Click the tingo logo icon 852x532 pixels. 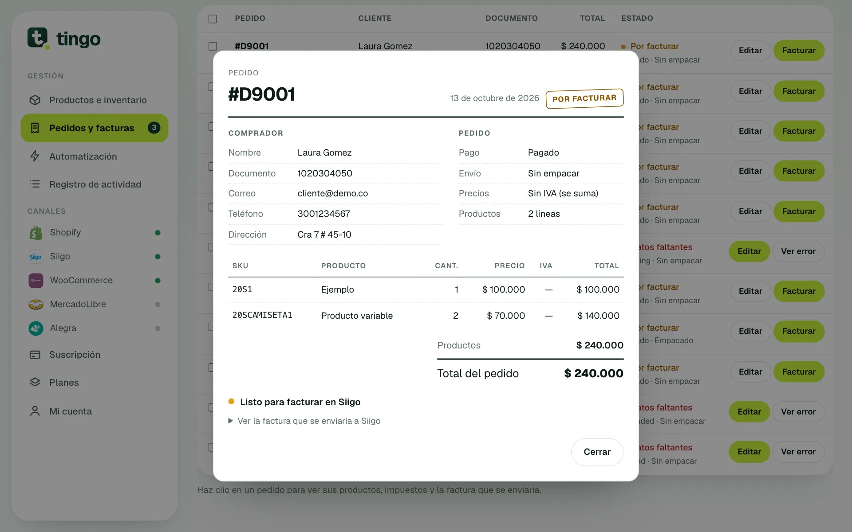tap(38, 39)
